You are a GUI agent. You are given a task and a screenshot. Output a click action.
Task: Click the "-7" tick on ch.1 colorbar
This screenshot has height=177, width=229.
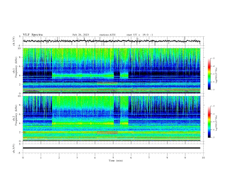213,90
